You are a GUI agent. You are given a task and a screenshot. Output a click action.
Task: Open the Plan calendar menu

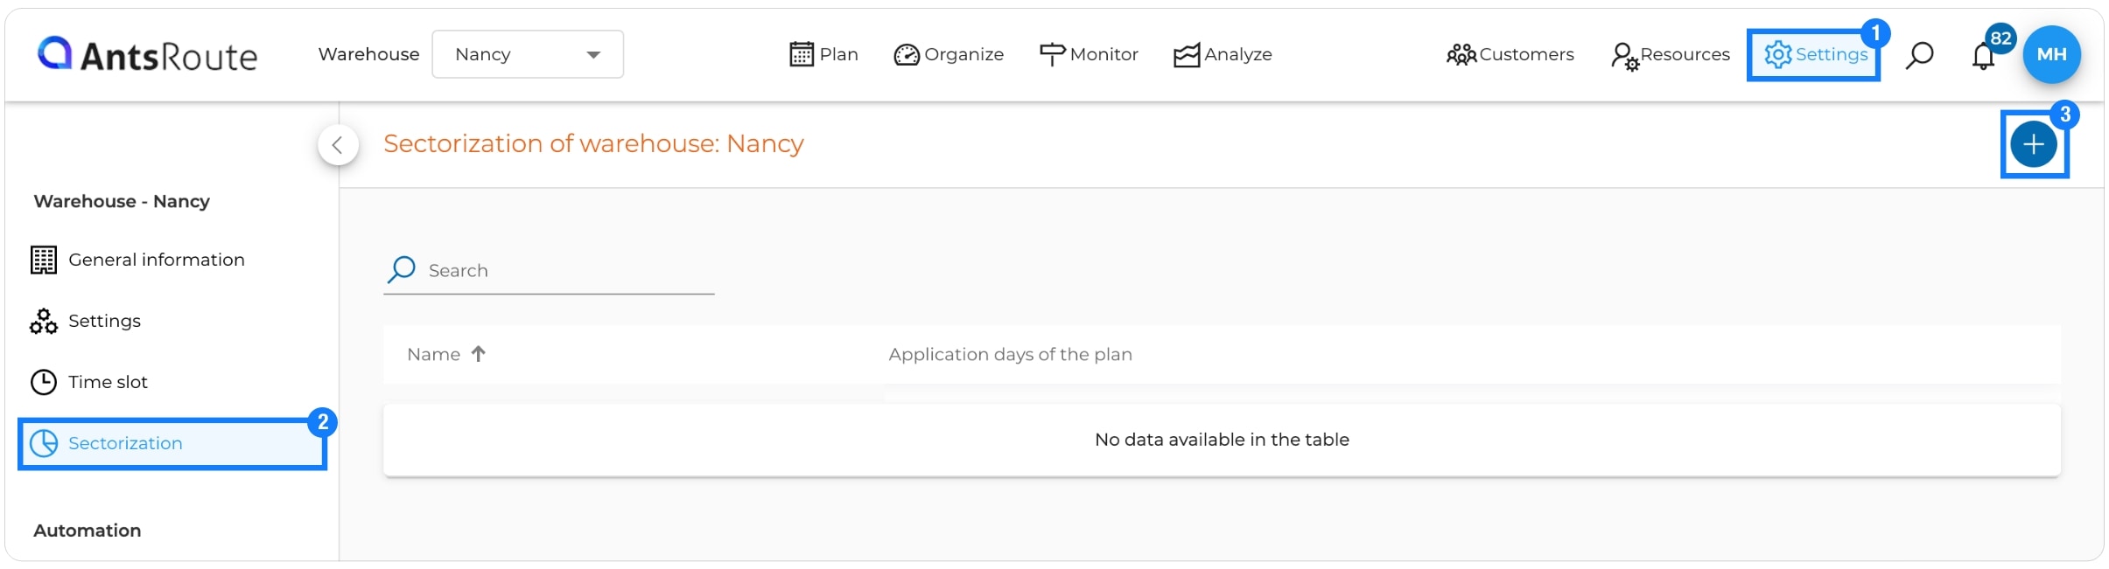click(823, 54)
